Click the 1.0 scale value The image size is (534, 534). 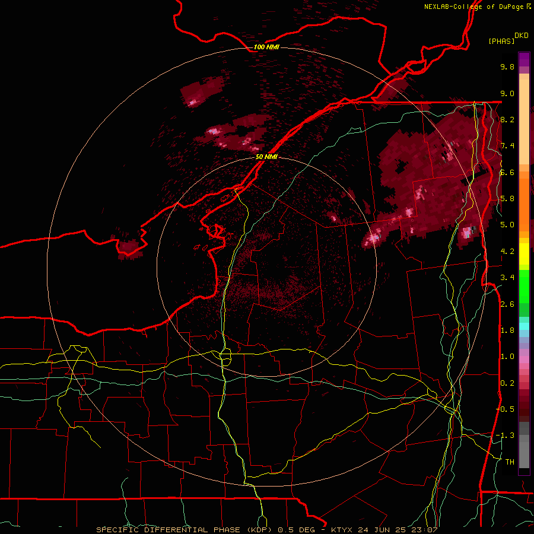tap(507, 357)
